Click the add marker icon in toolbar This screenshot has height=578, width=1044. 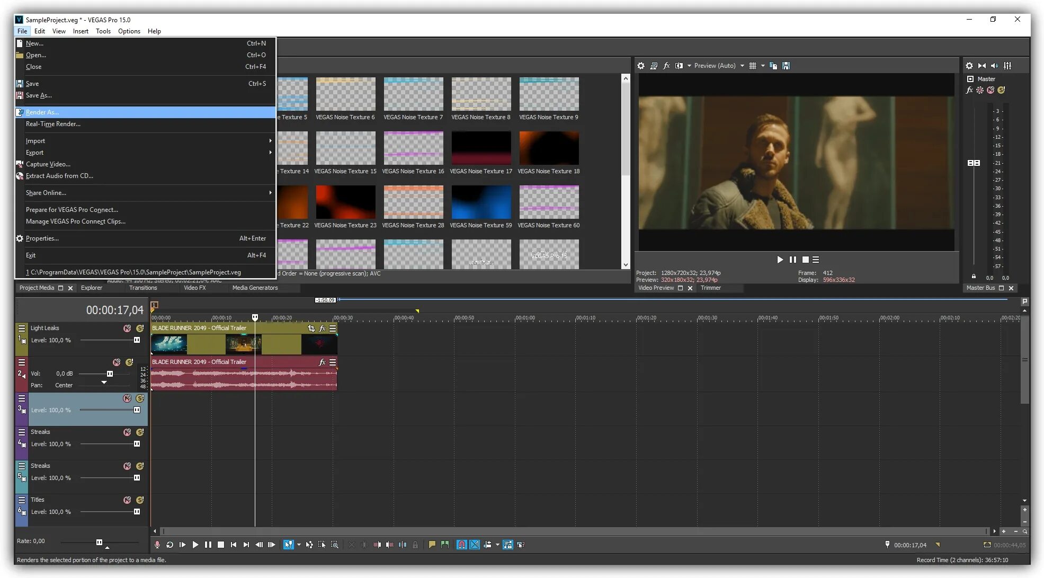(432, 545)
